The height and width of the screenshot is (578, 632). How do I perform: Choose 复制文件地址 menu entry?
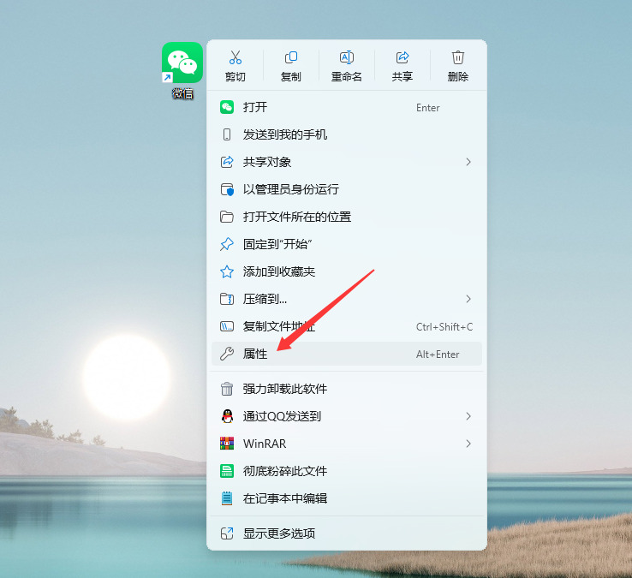[347, 326]
